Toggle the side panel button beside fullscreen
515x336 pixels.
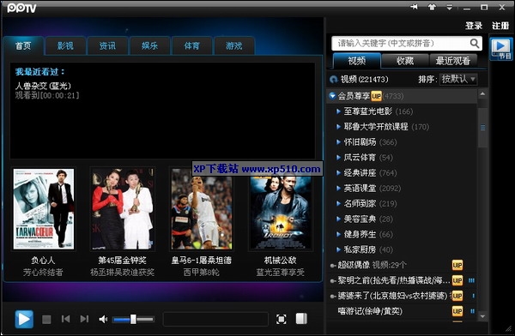click(301, 319)
